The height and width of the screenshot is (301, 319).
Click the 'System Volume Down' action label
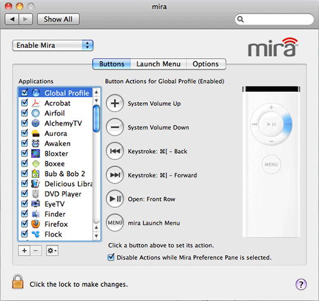coord(158,128)
